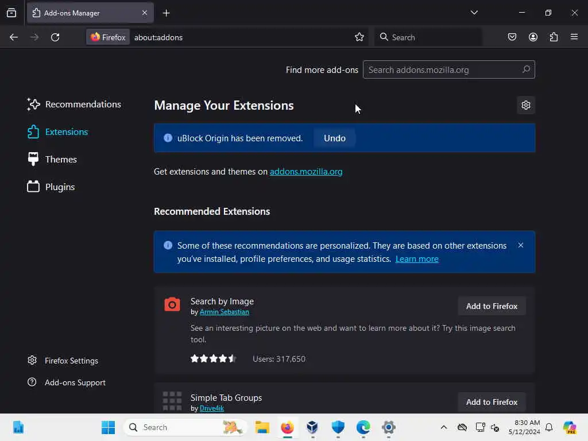The width and height of the screenshot is (588, 441).
Task: Open Learn more about recommendations
Action: 417,259
